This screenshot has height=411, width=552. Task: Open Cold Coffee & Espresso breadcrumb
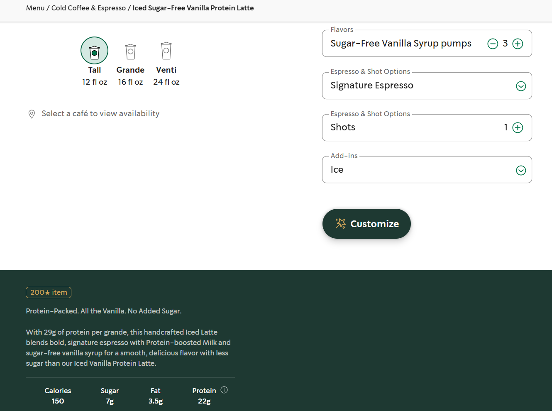click(88, 8)
